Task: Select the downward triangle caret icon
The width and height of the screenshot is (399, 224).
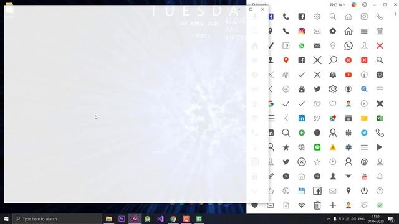Action: click(349, 176)
